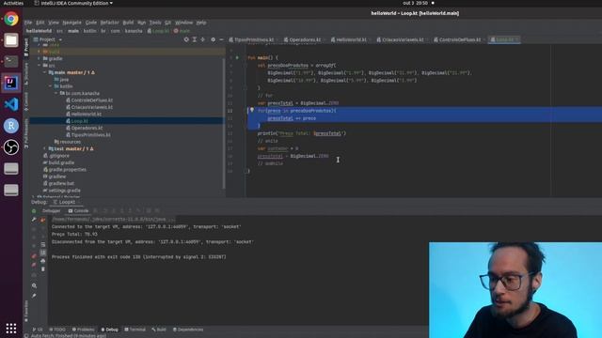The image size is (602, 338).
Task: Click the locate-in-project target icon
Action: [x=186, y=39]
